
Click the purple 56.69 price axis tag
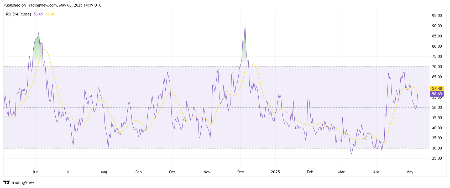[x=437, y=94]
